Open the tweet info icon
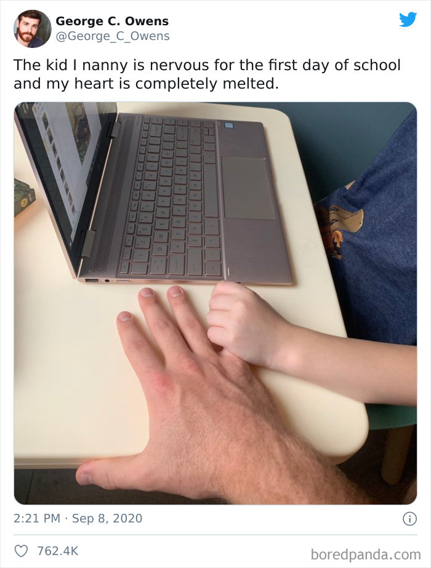The width and height of the screenshot is (431, 568). (409, 519)
